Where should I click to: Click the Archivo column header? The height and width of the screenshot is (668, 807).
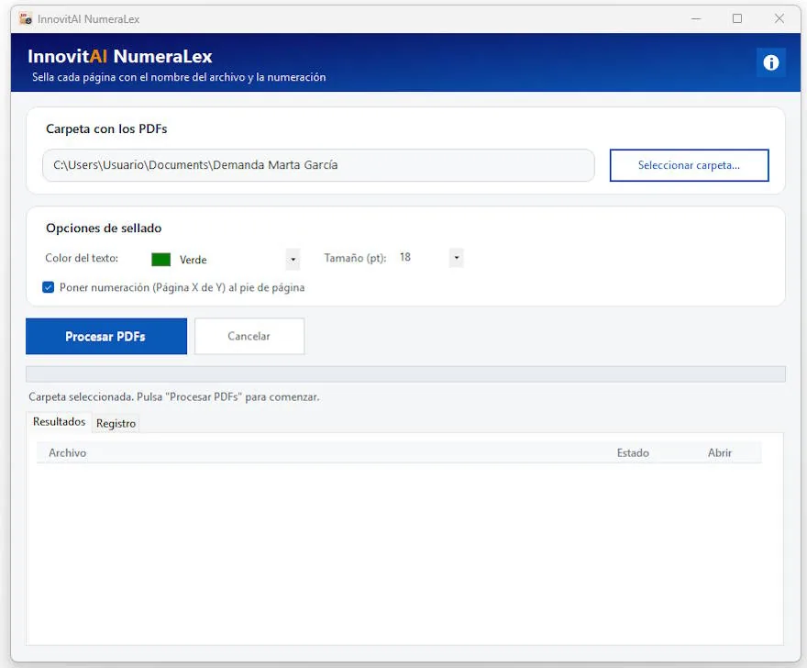(68, 453)
